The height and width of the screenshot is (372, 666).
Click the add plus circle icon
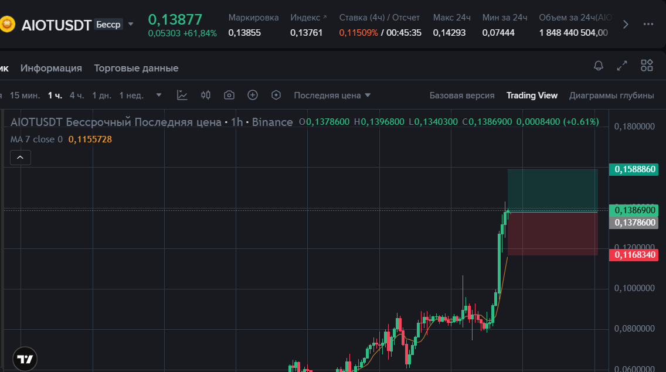[x=253, y=95]
